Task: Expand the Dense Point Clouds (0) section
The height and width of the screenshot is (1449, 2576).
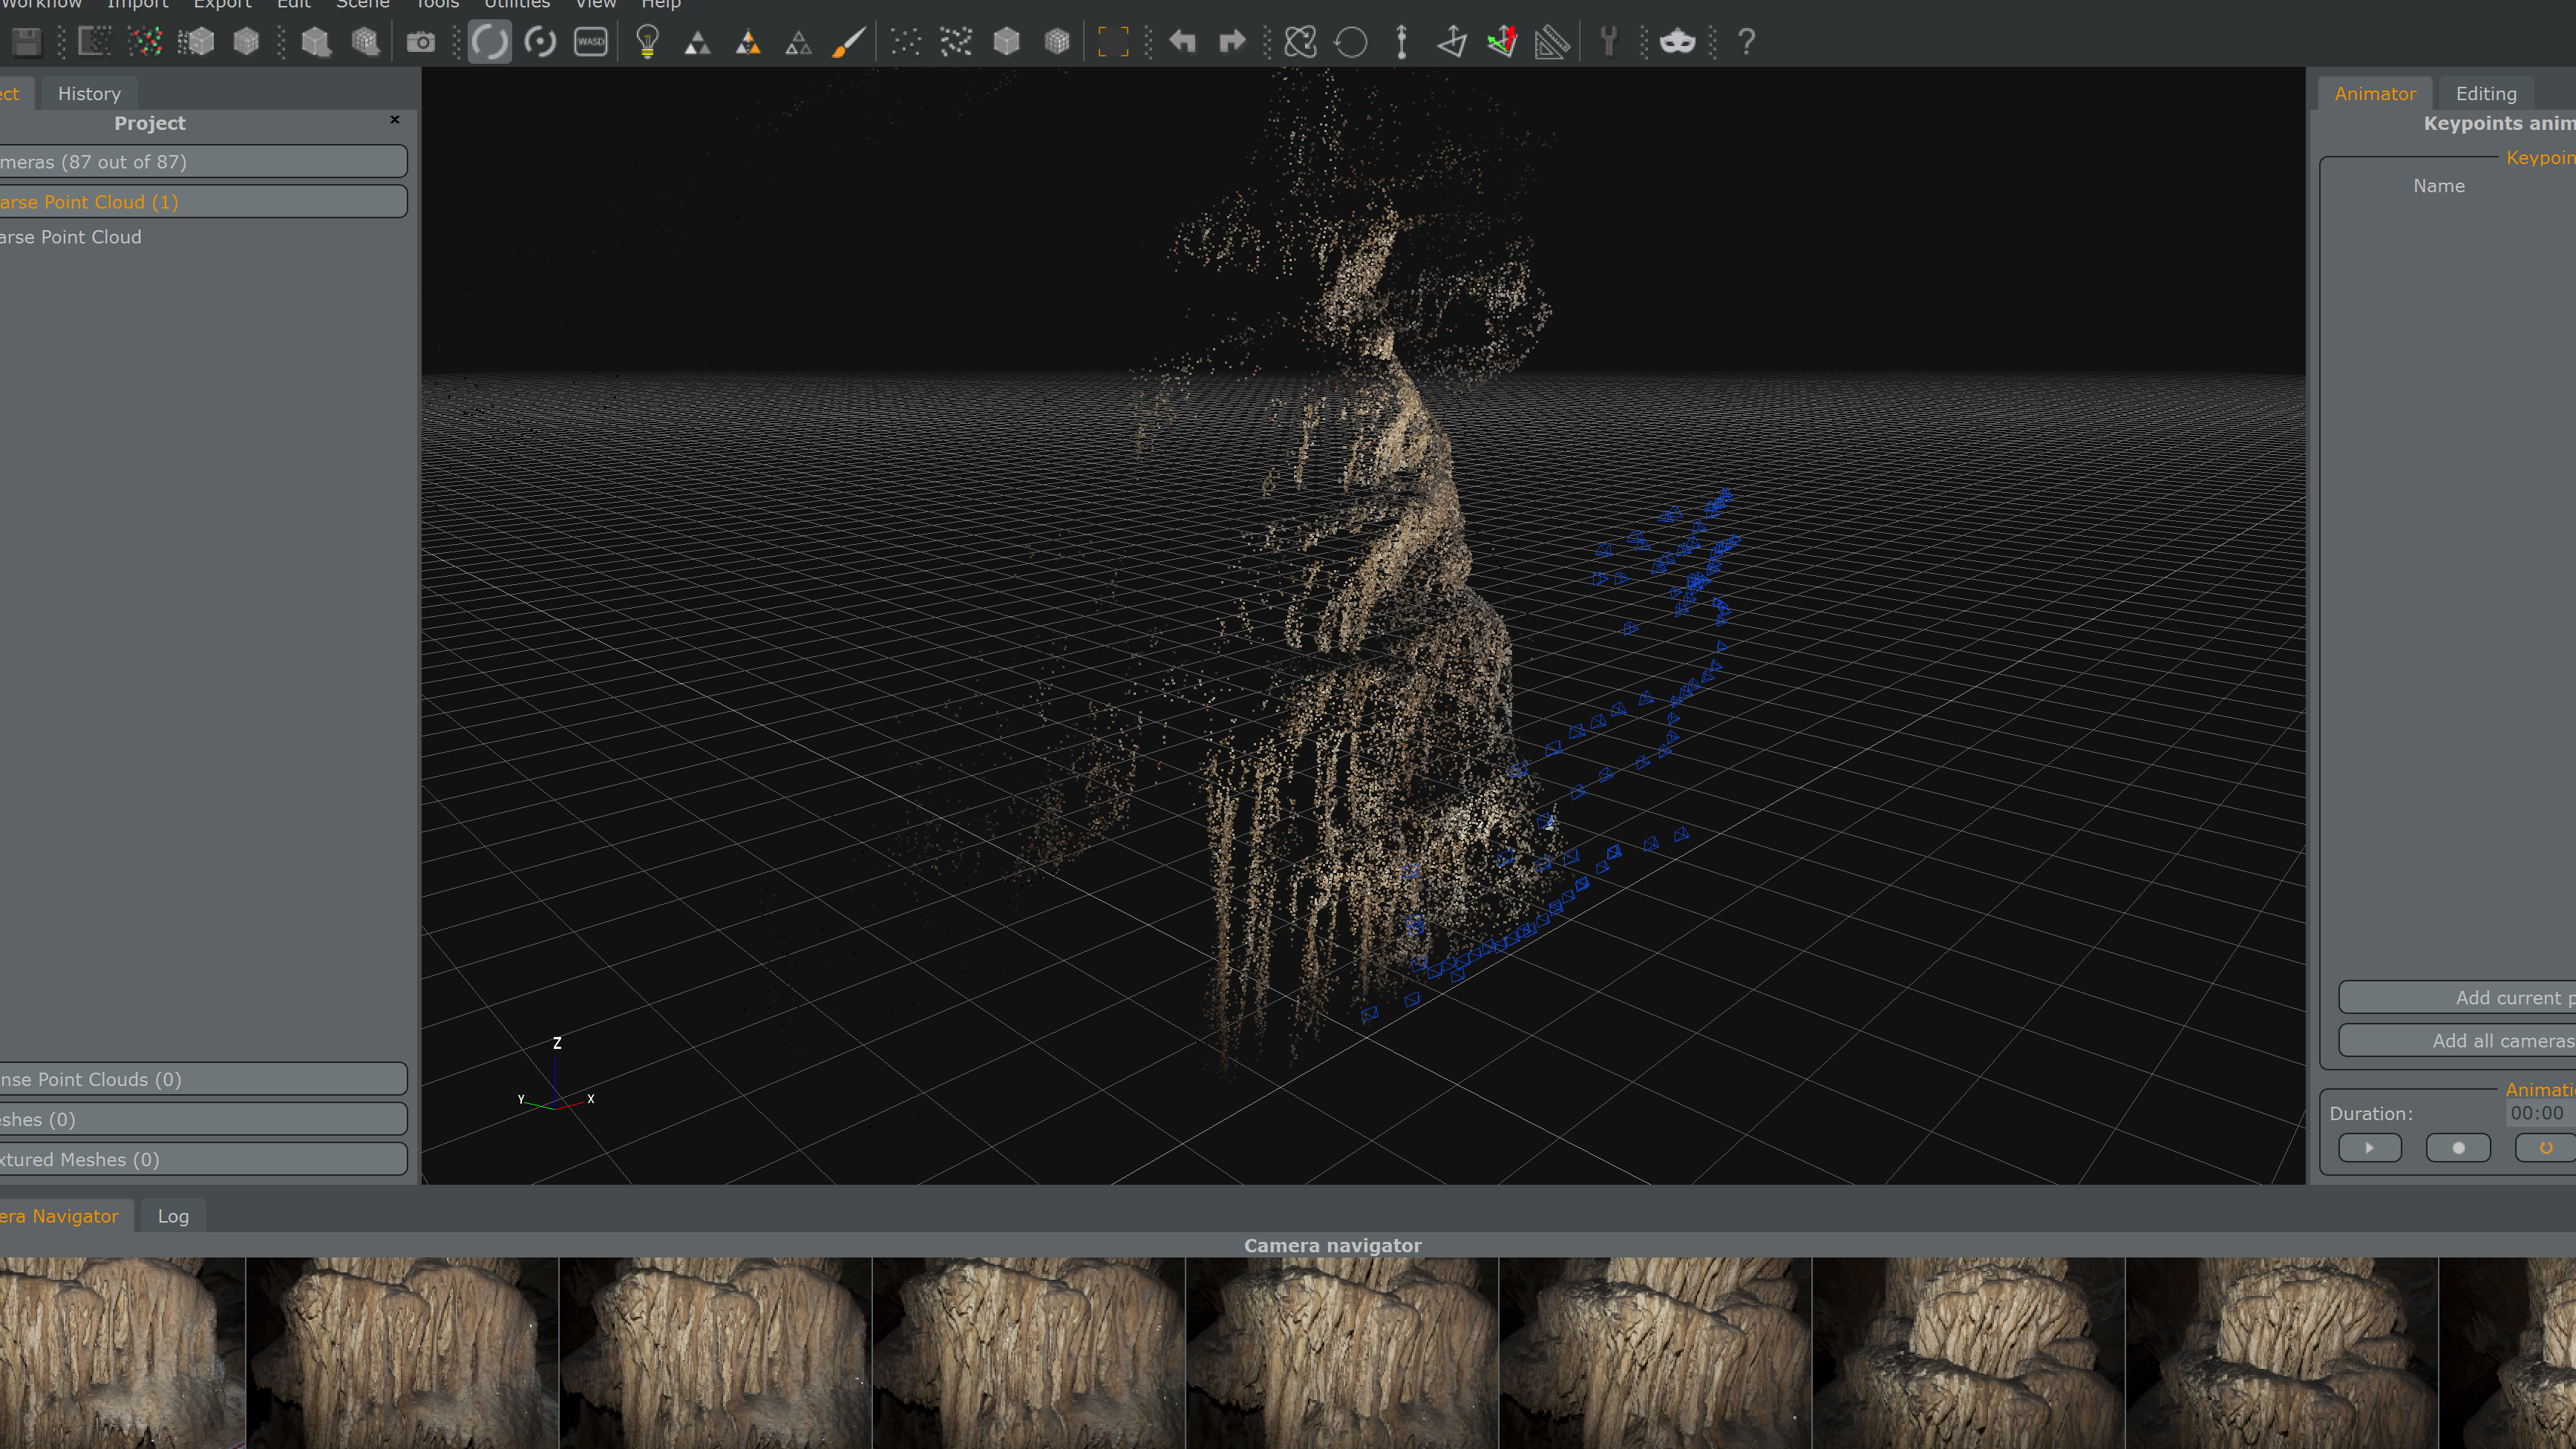Action: pos(203,1079)
